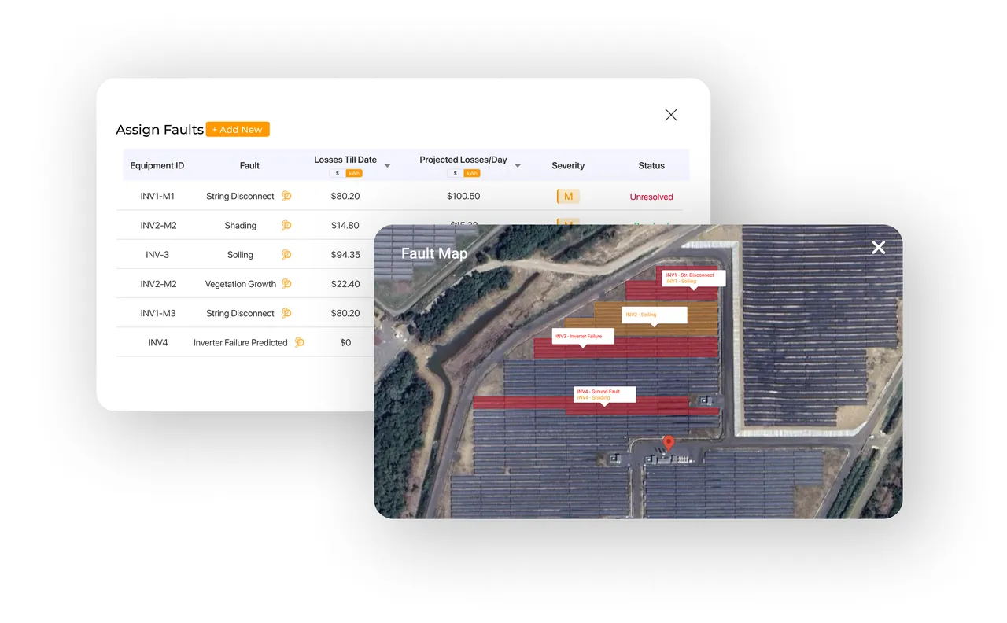The image size is (1007, 623).
Task: Click the M severity badge for INV1-M1
Action: pos(568,196)
